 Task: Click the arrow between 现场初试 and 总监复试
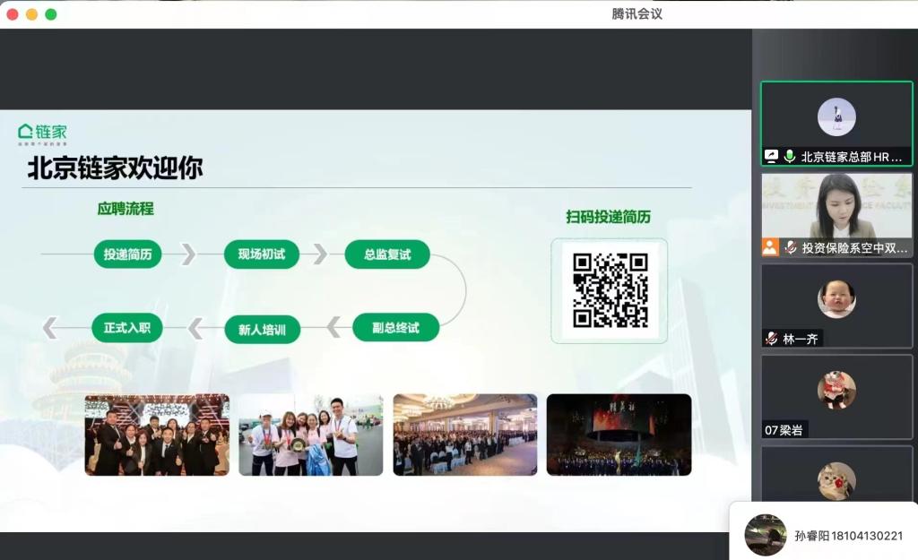tap(319, 254)
